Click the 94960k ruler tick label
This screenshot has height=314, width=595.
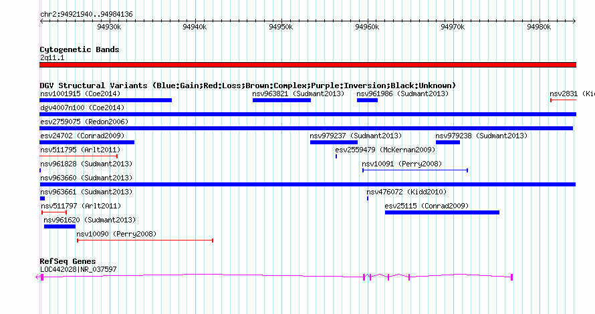click(x=367, y=27)
